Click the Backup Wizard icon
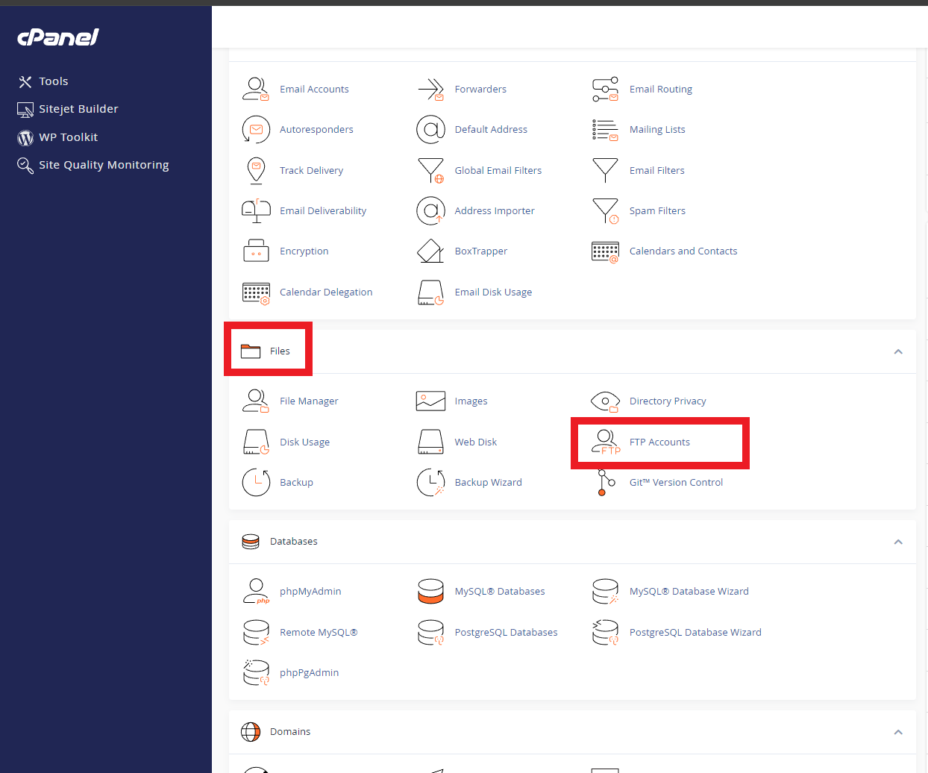The image size is (928, 773). coord(430,482)
